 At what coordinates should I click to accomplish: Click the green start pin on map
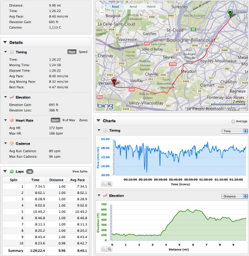[x=230, y=13]
